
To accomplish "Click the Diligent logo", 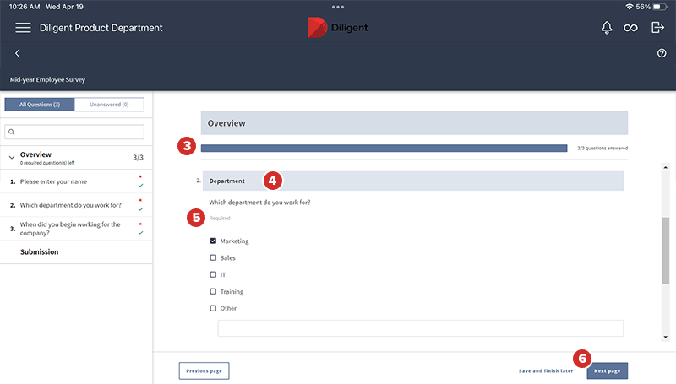I will pyautogui.click(x=338, y=27).
